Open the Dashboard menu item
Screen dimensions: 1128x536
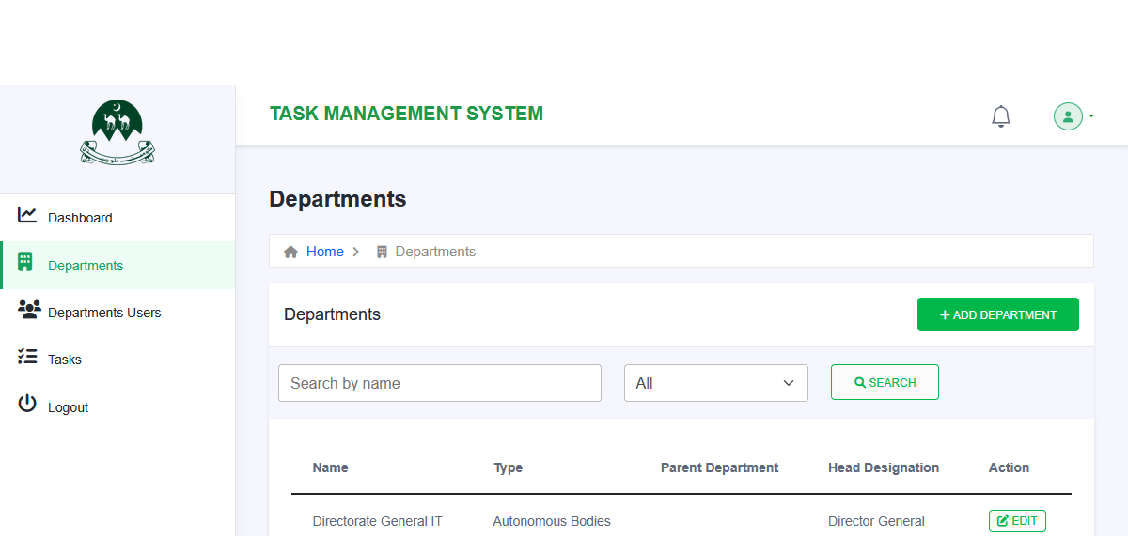point(80,218)
